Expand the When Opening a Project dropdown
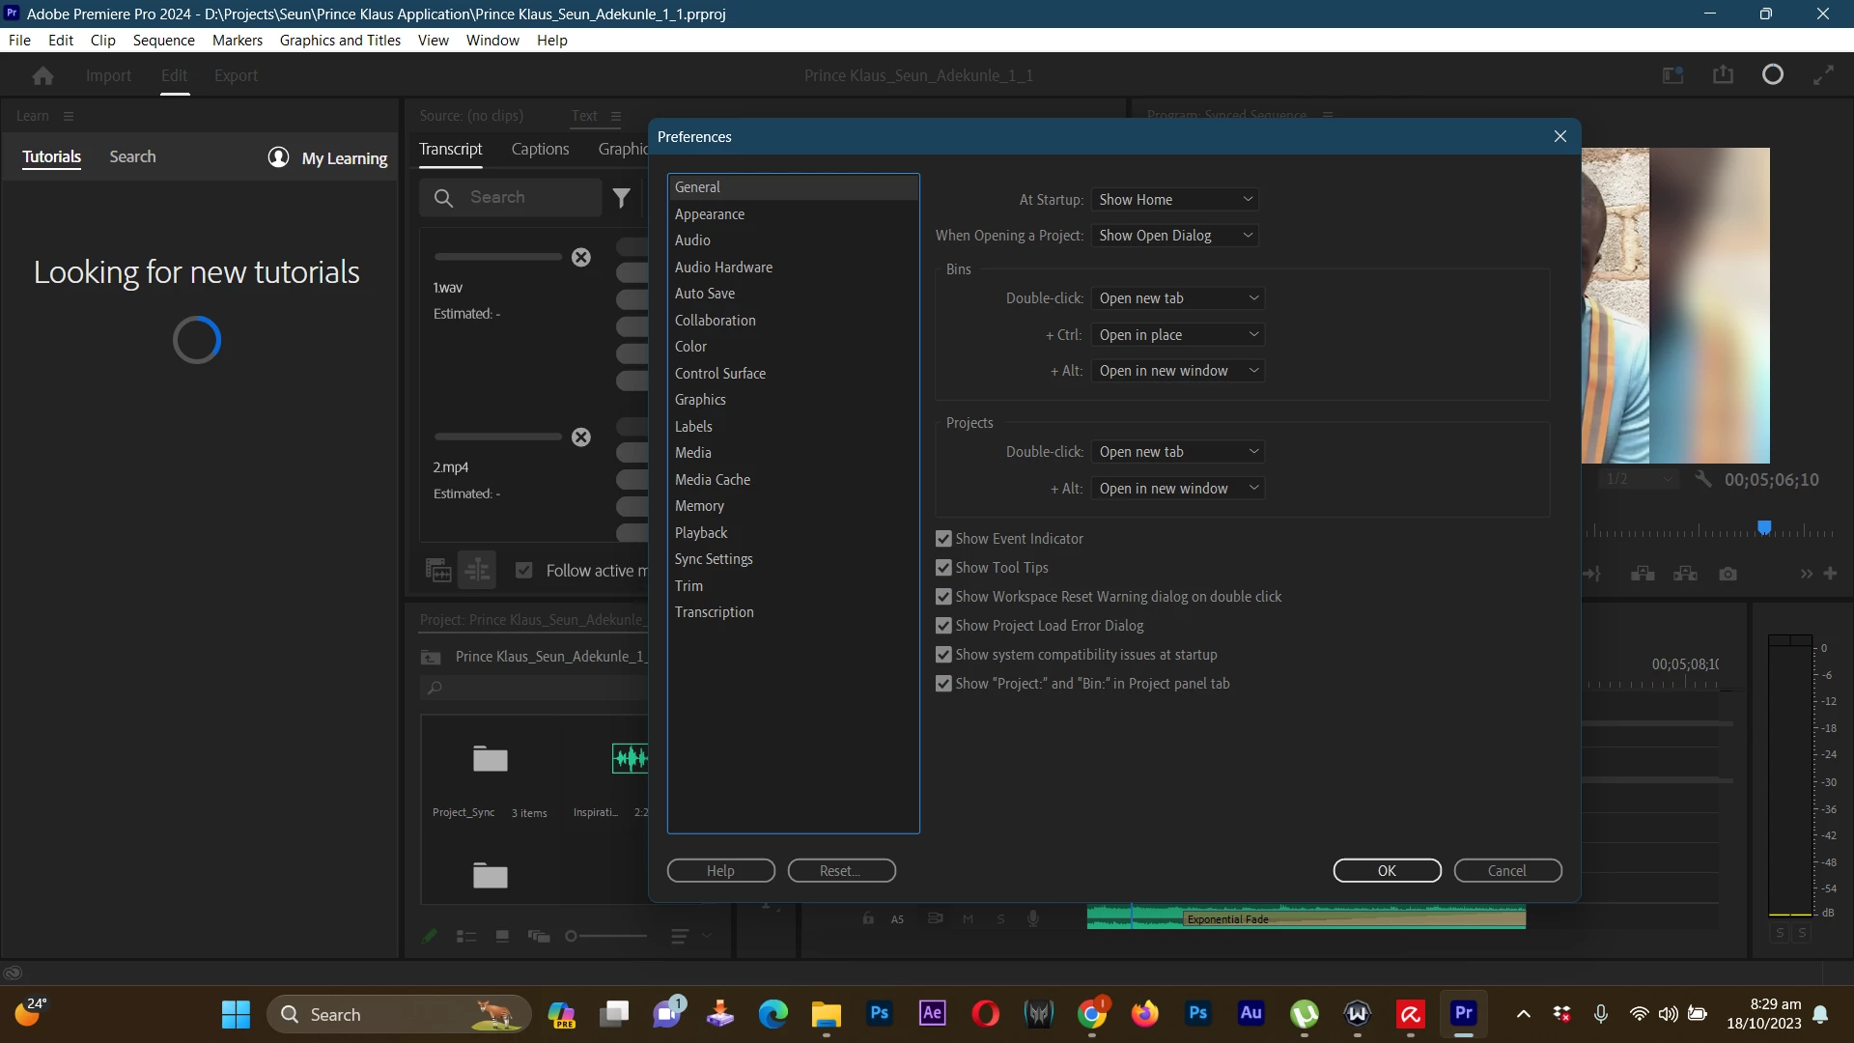The width and height of the screenshot is (1854, 1043). point(1174,236)
